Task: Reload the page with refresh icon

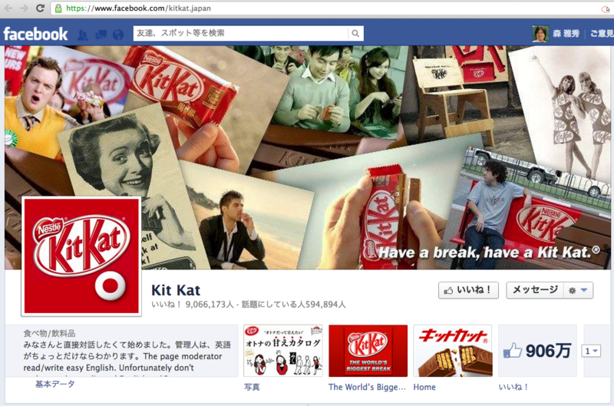Action: [x=40, y=8]
